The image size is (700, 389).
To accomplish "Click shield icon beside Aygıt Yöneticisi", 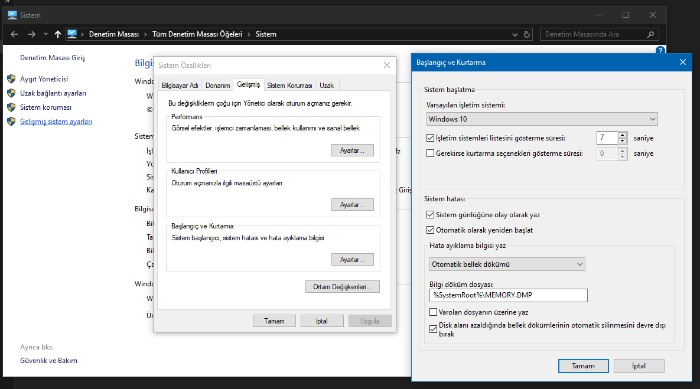I will 12,79.
